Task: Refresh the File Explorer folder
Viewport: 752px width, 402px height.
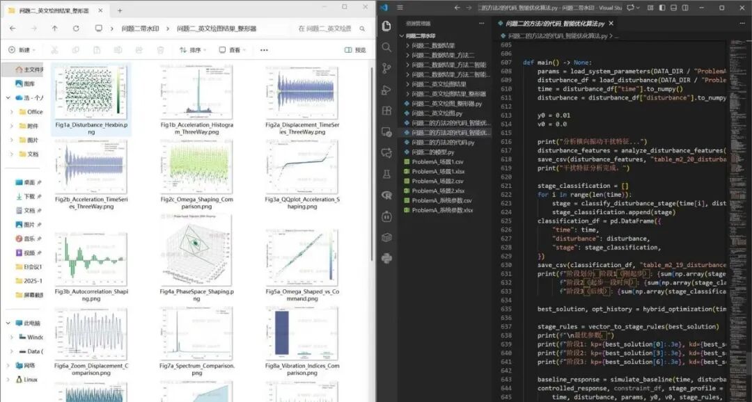Action: [x=76, y=29]
